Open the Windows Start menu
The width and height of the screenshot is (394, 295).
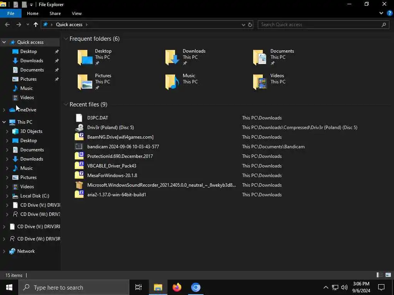pos(9,287)
